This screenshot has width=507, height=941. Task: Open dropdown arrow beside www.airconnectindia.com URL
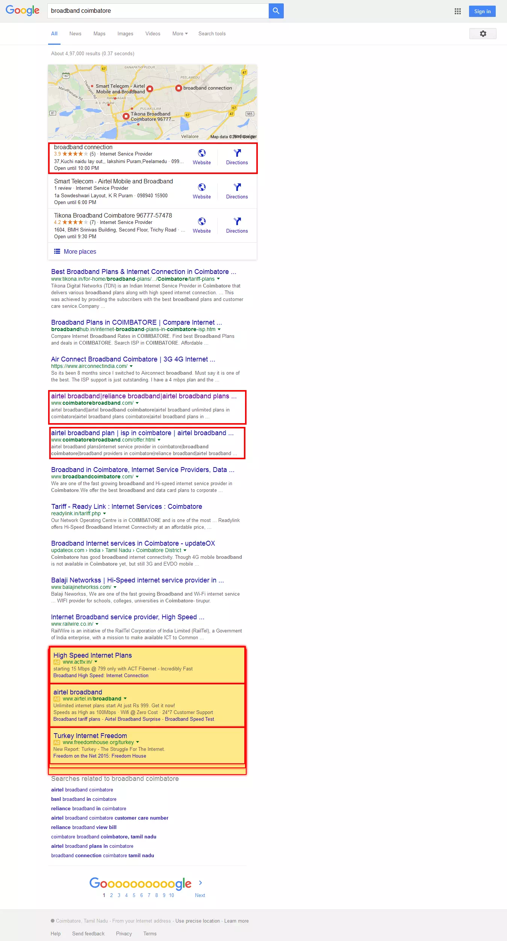pos(131,366)
